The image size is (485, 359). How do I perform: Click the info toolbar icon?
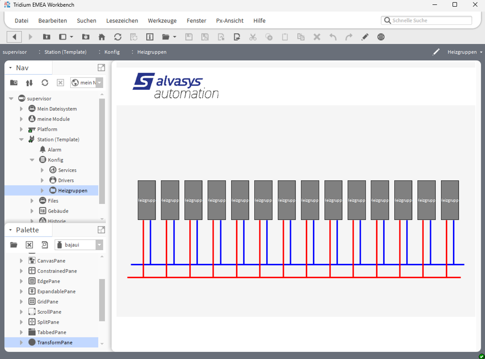coord(150,37)
